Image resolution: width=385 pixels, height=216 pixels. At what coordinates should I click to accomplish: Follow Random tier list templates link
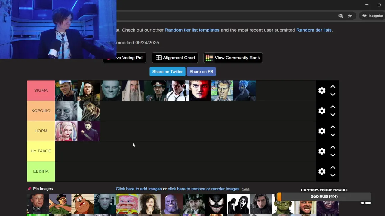[x=192, y=30]
